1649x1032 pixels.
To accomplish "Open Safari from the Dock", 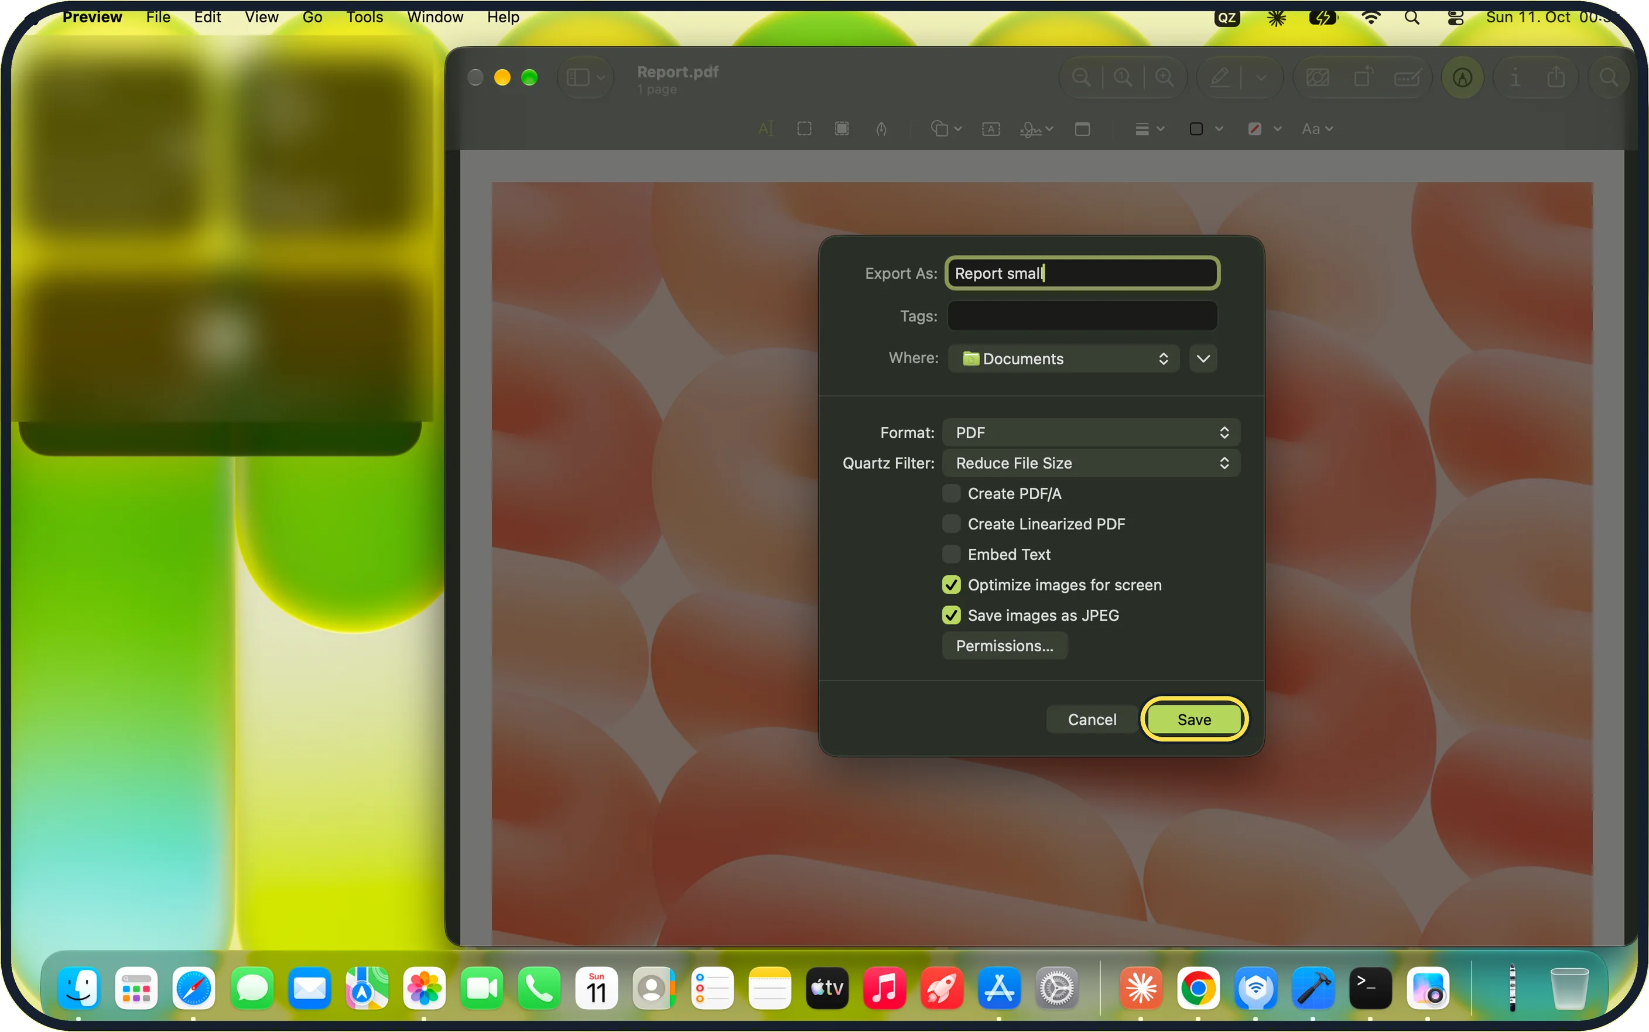I will (194, 987).
